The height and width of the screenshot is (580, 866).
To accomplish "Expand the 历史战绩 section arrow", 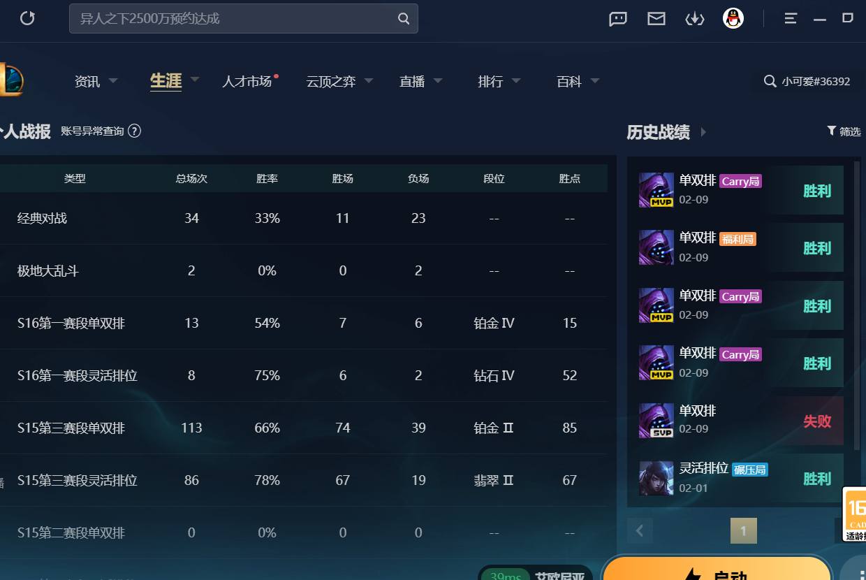I will 703,132.
